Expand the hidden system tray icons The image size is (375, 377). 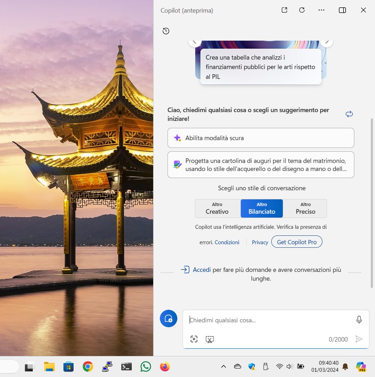224,366
